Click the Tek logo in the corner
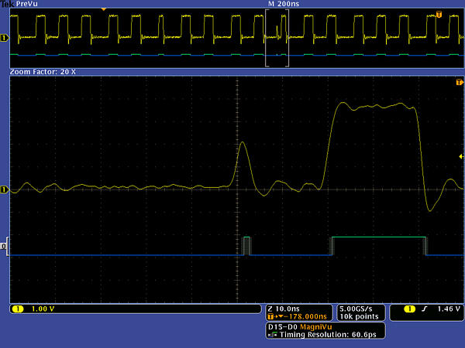The width and height of the screenshot is (465, 348). pyautogui.click(x=8, y=4)
